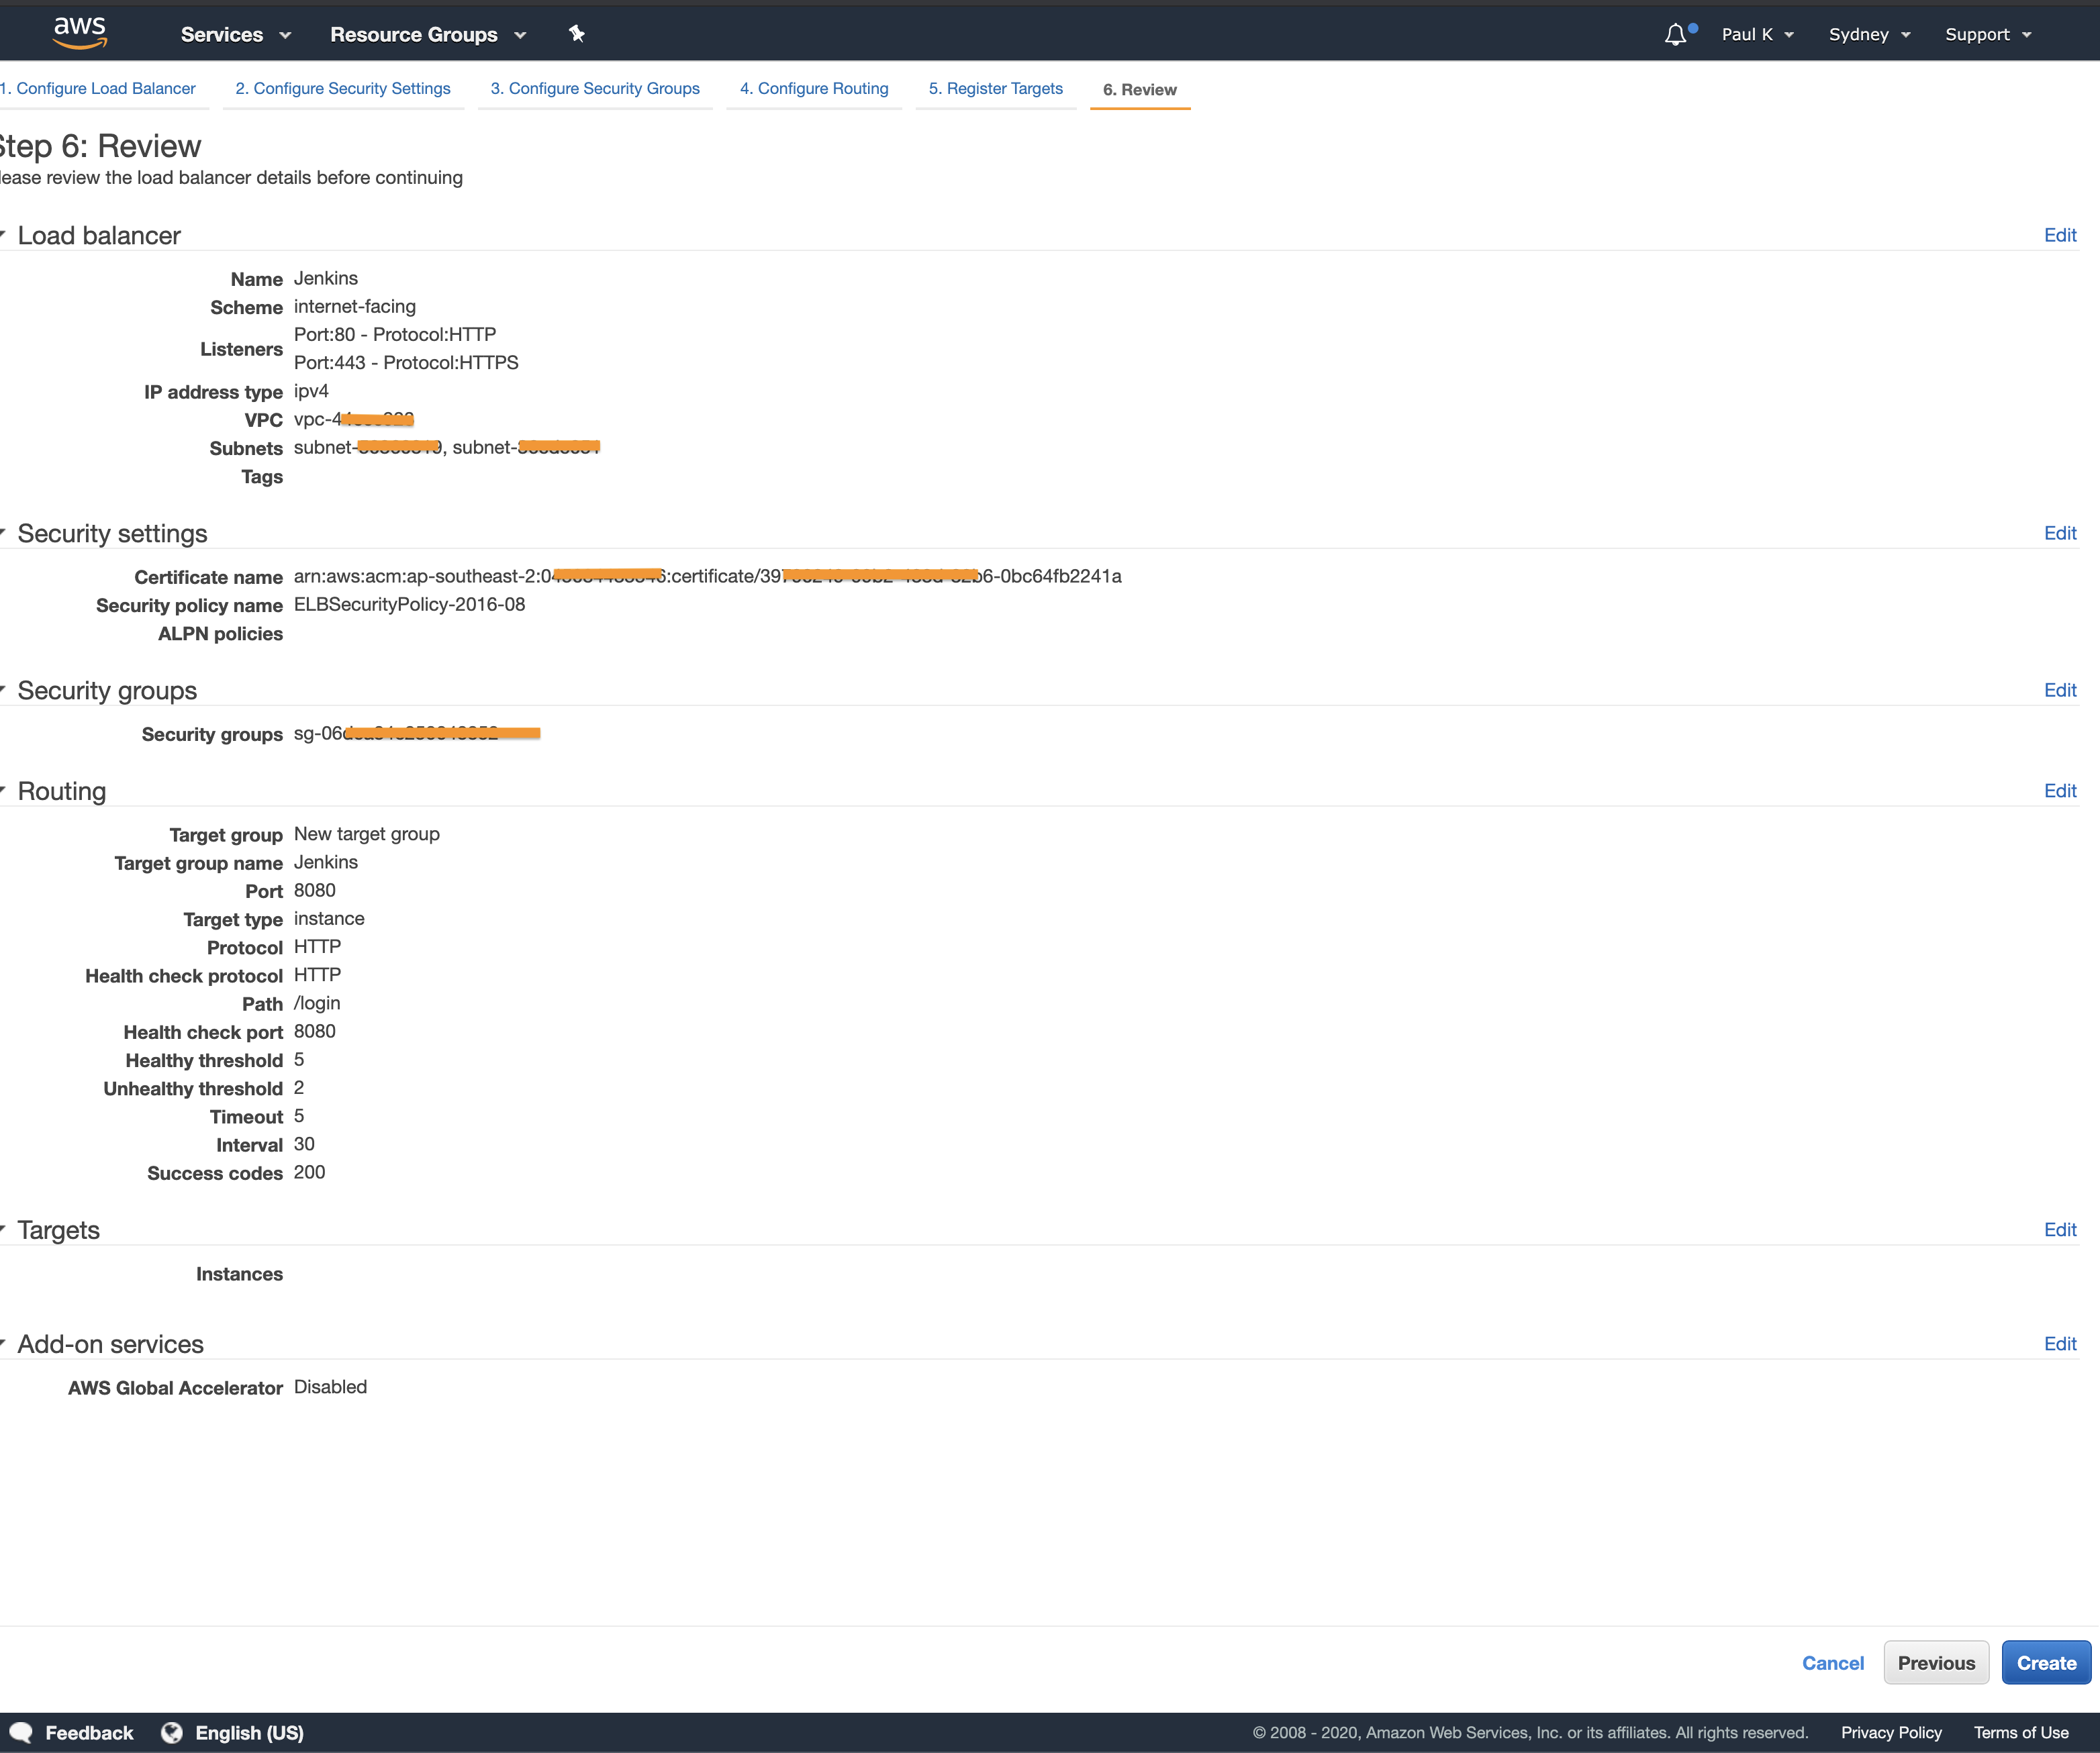This screenshot has height=1753, width=2100.
Task: Select the Port:443 - Protocol:HTTPS listener
Action: (x=406, y=362)
